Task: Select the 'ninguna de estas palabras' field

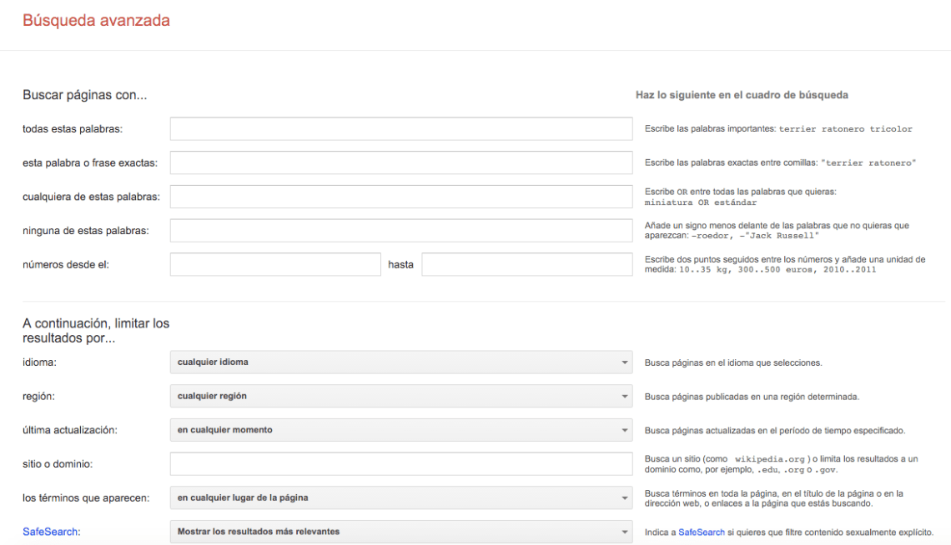Action: (400, 231)
